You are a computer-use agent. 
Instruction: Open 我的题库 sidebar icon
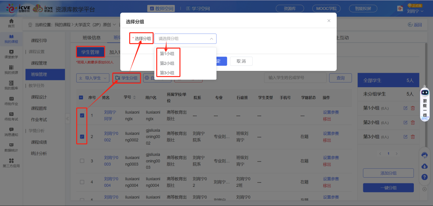pos(11,85)
